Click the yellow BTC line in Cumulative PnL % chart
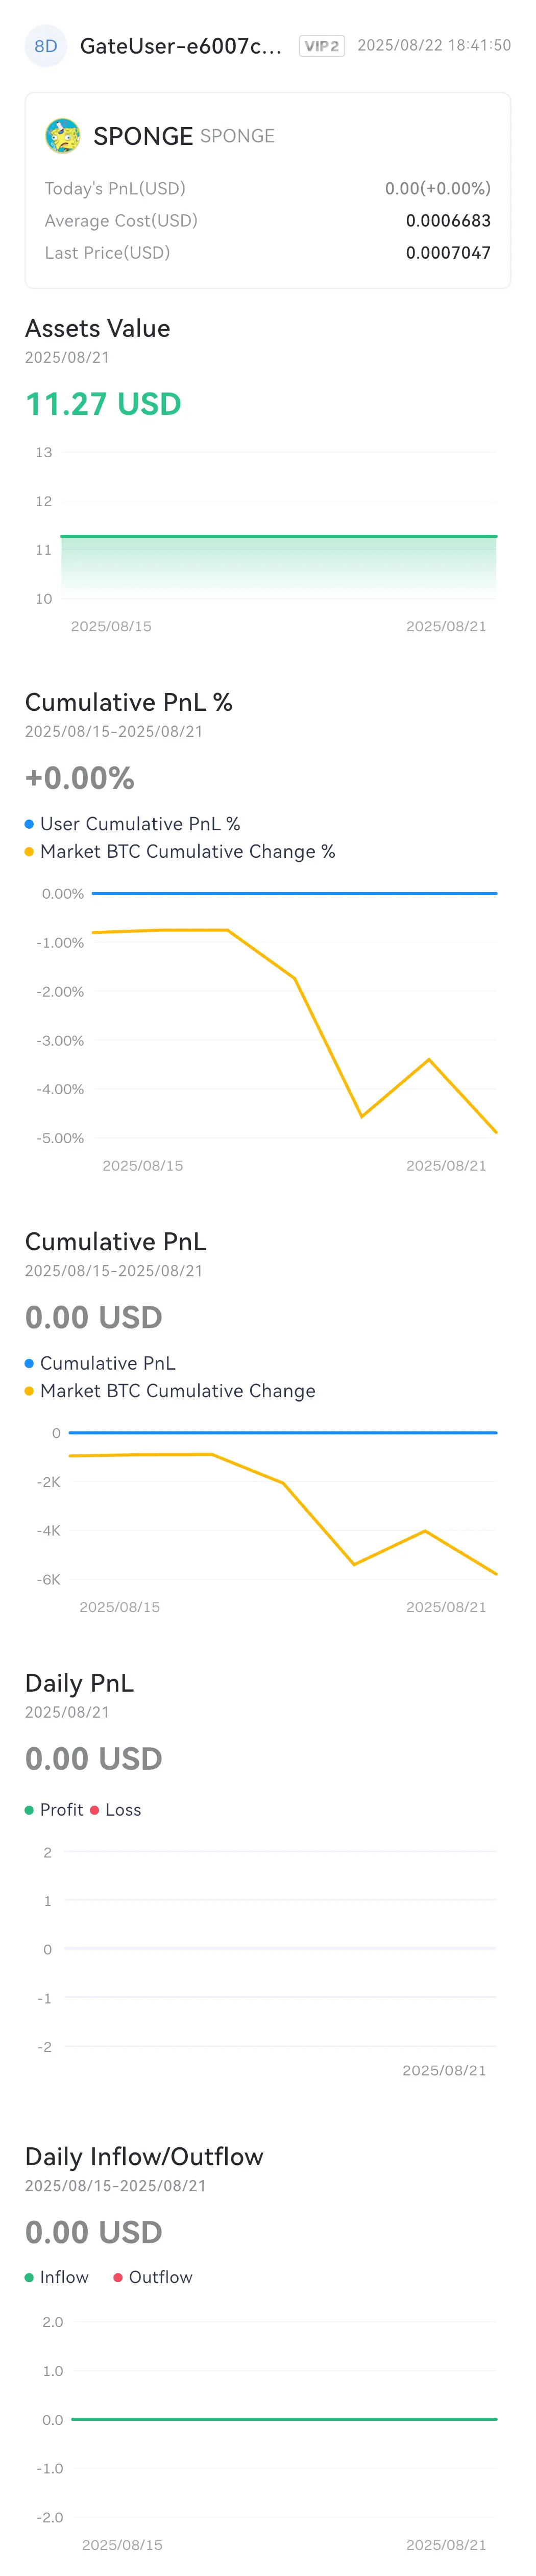This screenshot has height=2576, width=536. pos(294,1030)
